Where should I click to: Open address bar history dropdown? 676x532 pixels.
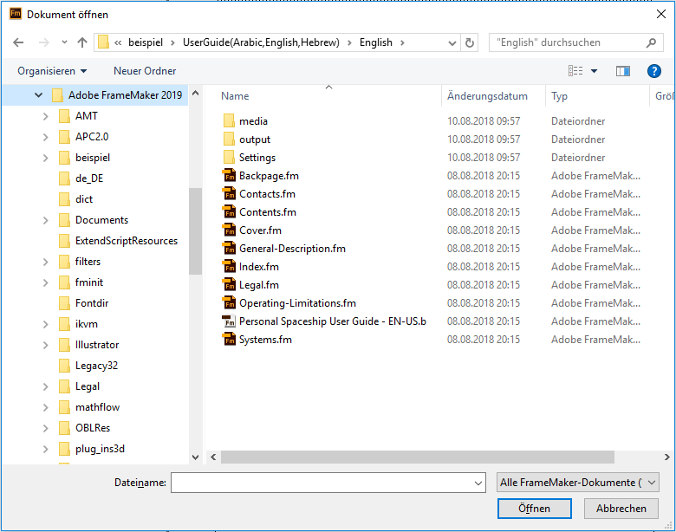click(452, 42)
